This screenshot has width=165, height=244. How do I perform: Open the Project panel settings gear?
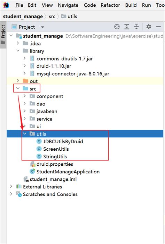149,27
